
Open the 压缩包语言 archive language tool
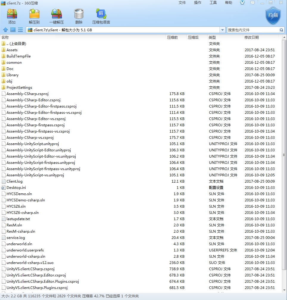click(101, 16)
